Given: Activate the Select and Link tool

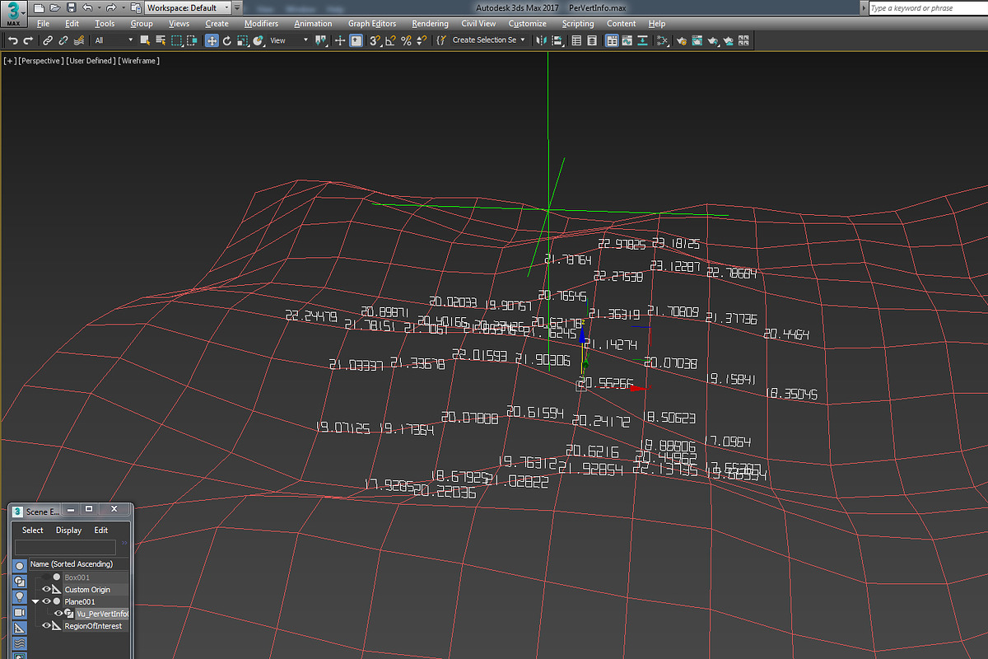Looking at the screenshot, I should (48, 40).
